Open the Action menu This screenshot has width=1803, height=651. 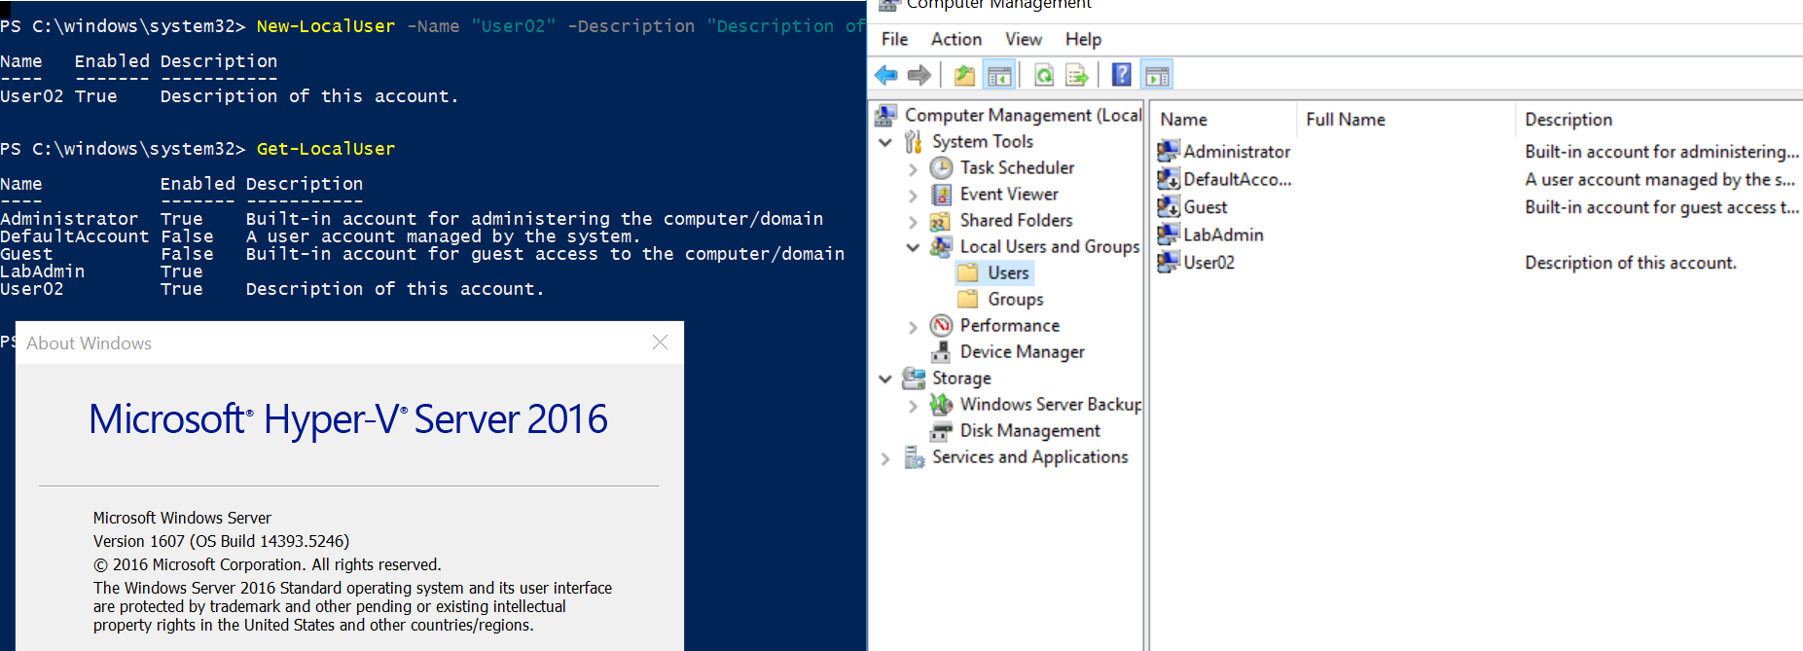[956, 39]
